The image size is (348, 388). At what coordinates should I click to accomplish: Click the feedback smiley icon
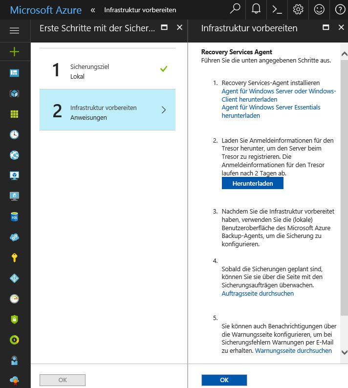click(319, 9)
